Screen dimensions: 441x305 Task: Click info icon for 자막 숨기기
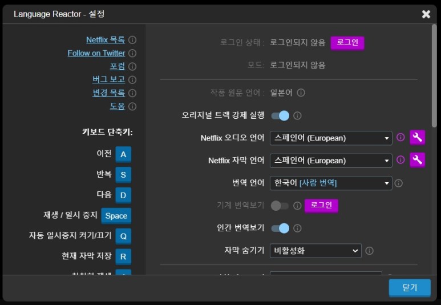tap(369, 251)
